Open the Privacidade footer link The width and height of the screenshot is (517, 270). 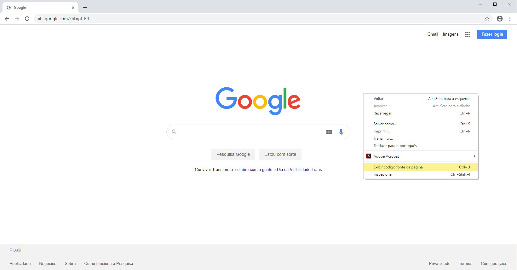click(x=439, y=264)
